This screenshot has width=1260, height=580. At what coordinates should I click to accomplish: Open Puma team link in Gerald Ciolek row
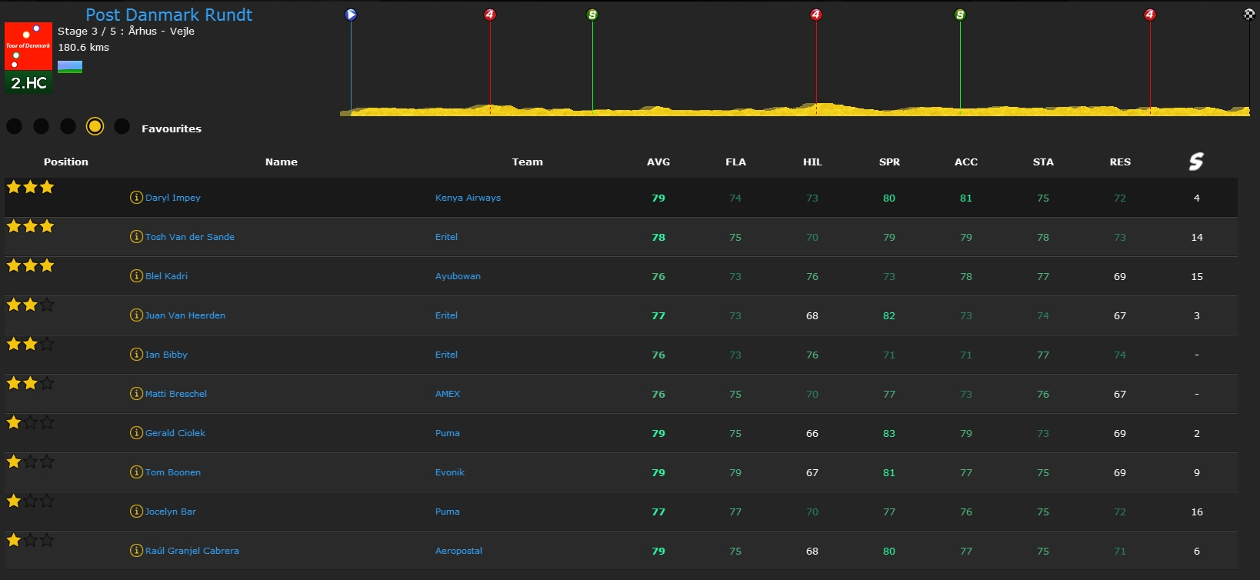click(448, 433)
